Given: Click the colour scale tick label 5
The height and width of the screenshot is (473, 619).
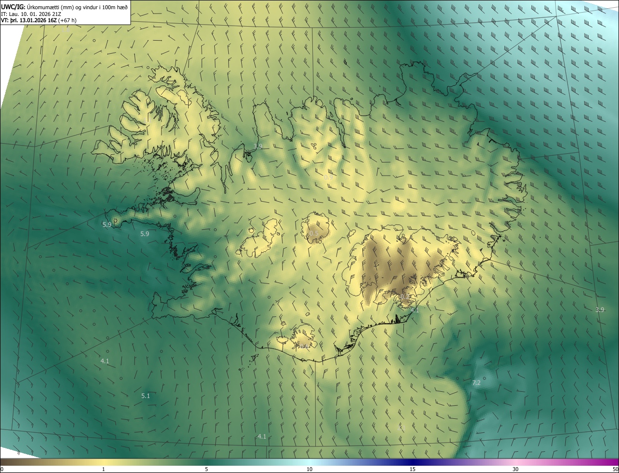Looking at the screenshot, I should (206, 469).
